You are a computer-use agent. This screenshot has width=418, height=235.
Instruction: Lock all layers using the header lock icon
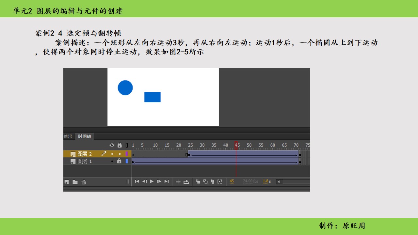point(120,145)
